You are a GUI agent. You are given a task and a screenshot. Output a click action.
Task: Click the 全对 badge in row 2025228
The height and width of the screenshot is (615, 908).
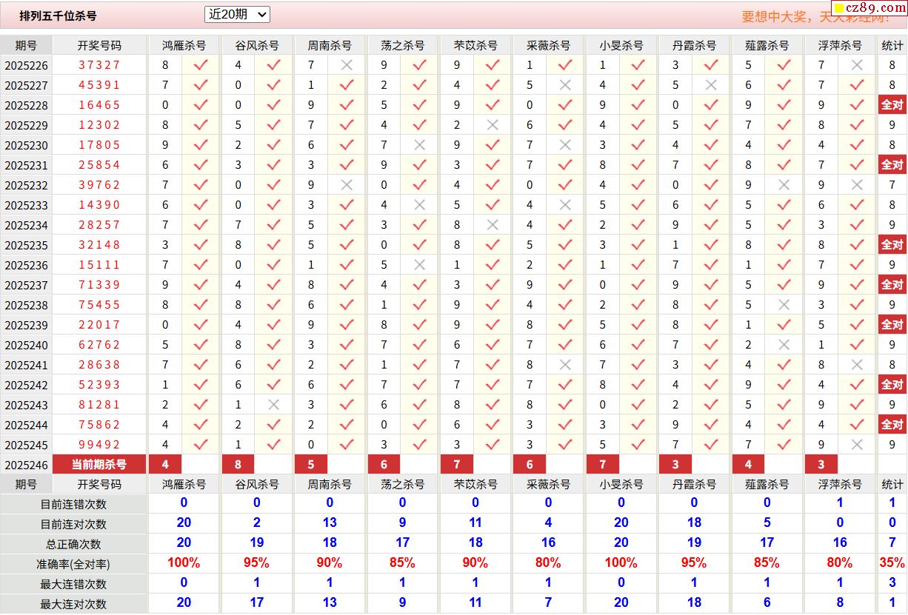[892, 105]
